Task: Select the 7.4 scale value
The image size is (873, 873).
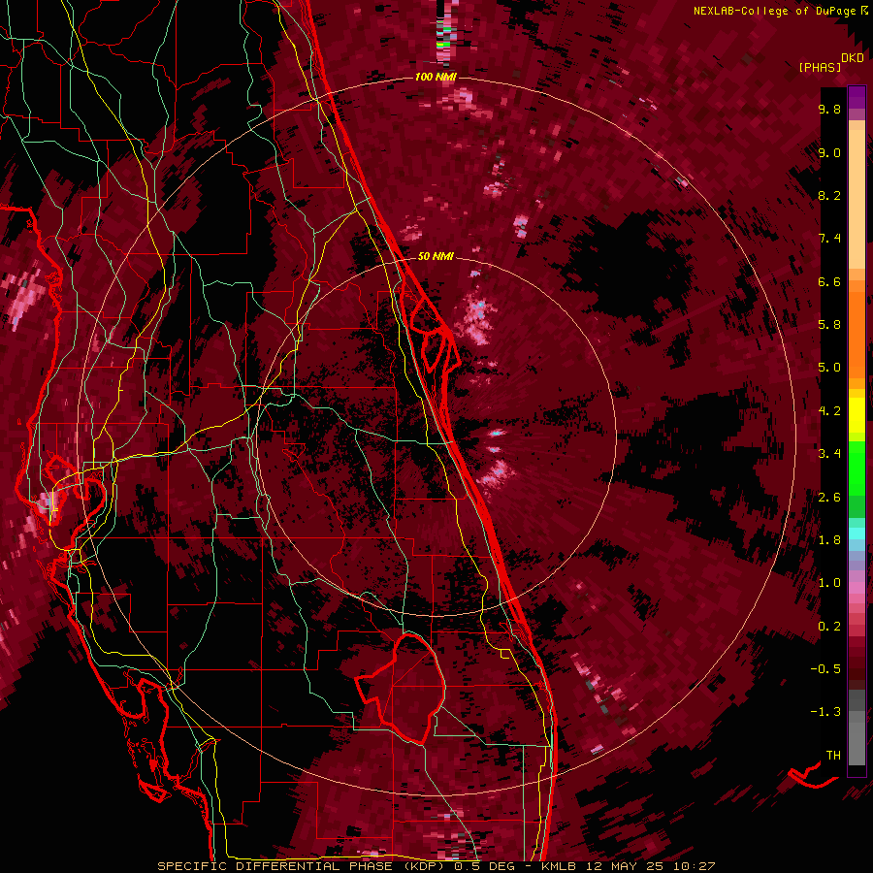Action: [829, 239]
